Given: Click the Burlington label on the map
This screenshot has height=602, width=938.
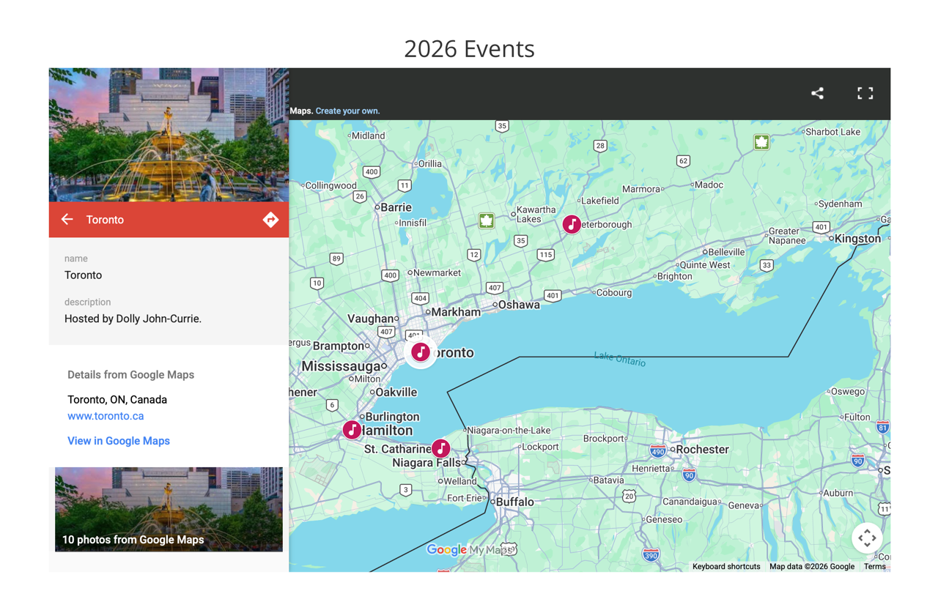Looking at the screenshot, I should [392, 417].
